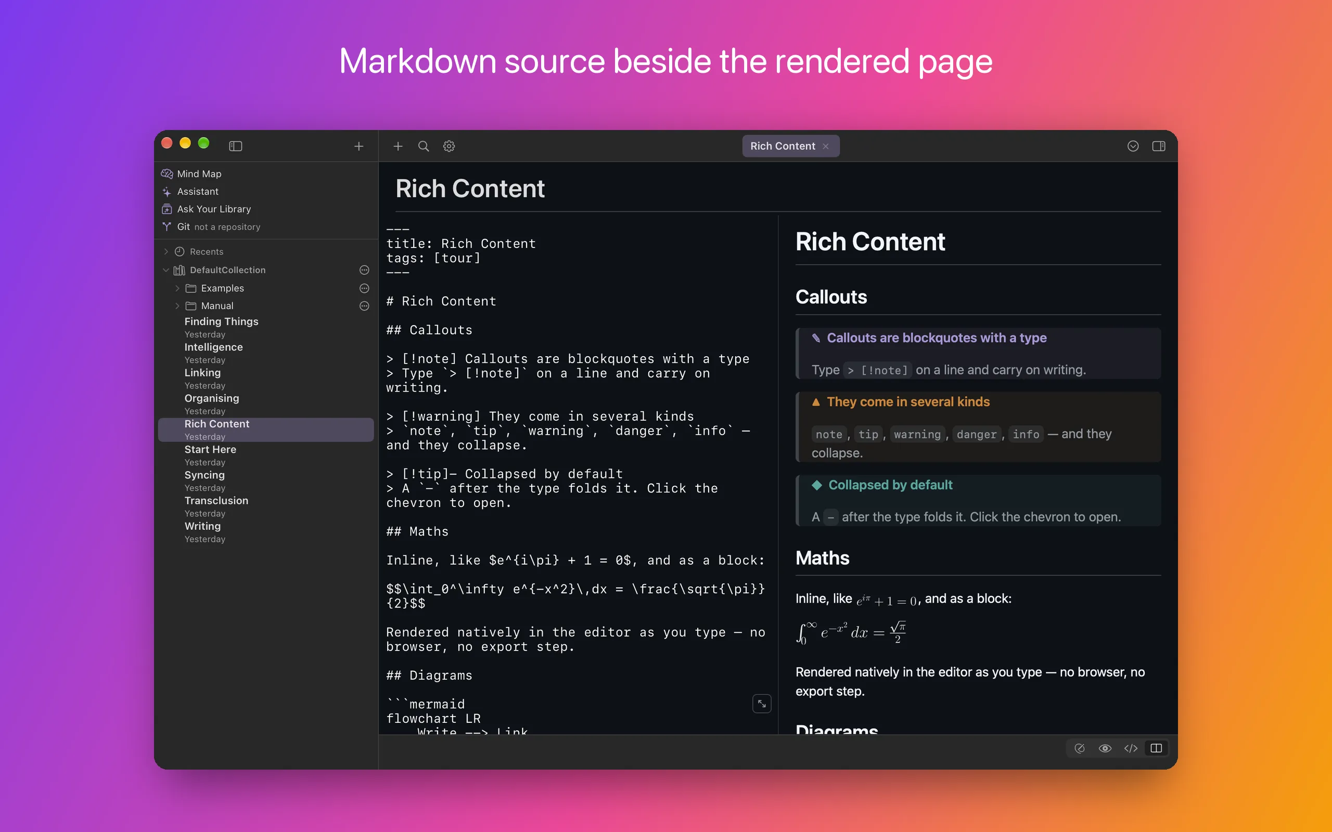Image resolution: width=1332 pixels, height=832 pixels.
Task: Toggle the right inspector sidebar icon
Action: [x=1159, y=146]
